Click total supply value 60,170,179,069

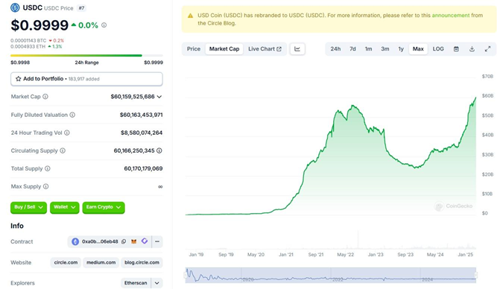click(x=143, y=168)
